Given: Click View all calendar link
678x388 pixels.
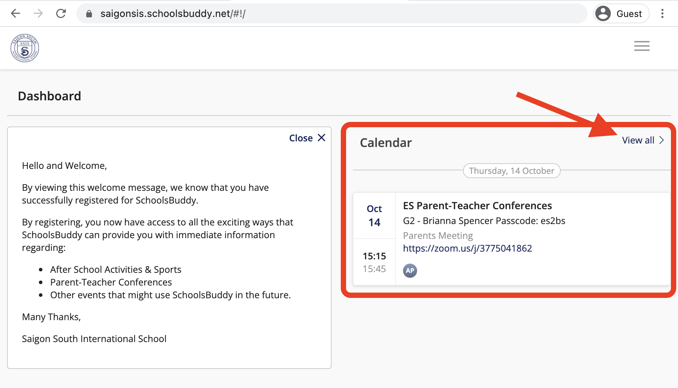Looking at the screenshot, I should (638, 140).
